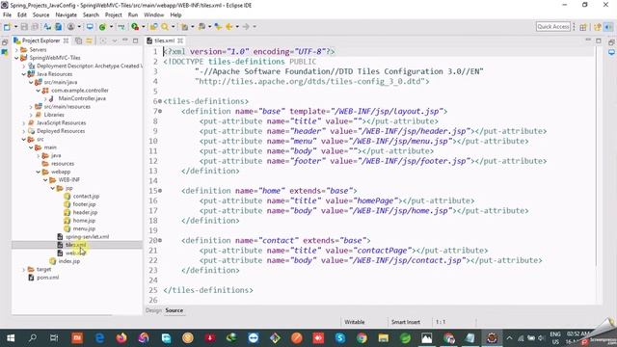The height and width of the screenshot is (347, 617).
Task: Select index.jsp in Project Explorer
Action: pos(68,261)
